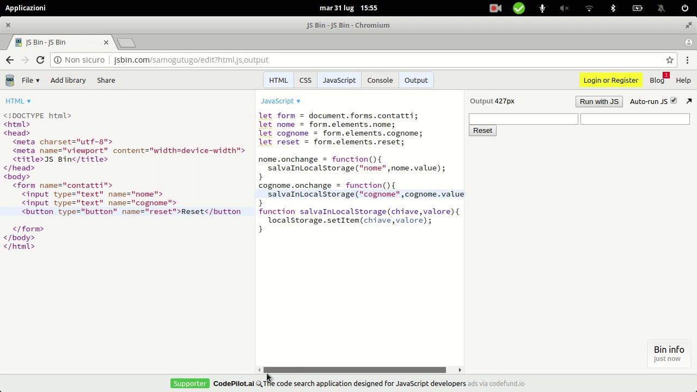Click the 'let reset = form.elements.reset;' line
Screen dimensions: 697x392
[332, 142]
